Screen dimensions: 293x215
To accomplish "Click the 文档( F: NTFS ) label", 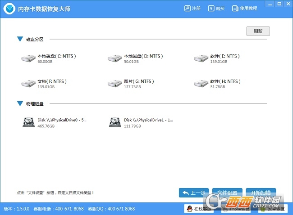I will click(x=52, y=81).
